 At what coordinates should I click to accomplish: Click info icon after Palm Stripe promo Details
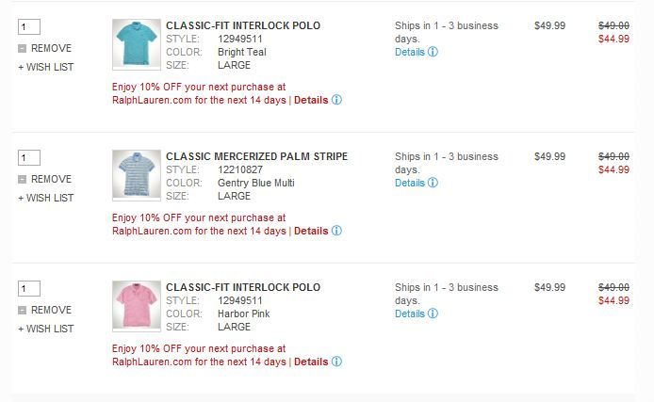click(336, 231)
